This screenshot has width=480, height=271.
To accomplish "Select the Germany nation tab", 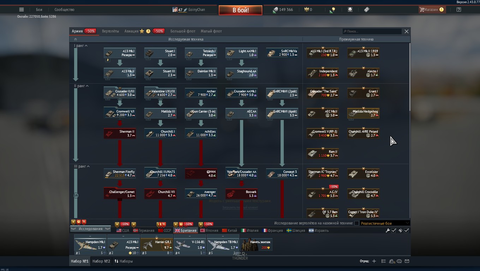I will click(x=144, y=230).
